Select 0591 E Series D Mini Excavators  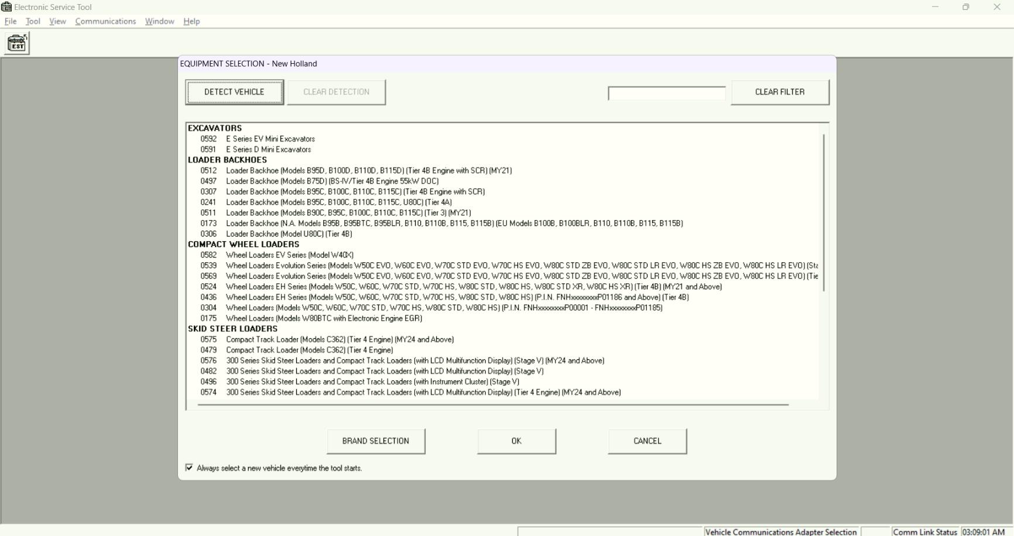(256, 149)
